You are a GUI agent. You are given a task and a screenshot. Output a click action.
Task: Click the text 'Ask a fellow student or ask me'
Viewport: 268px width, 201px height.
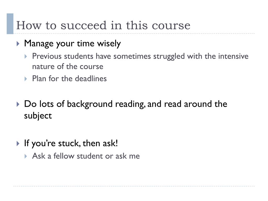coord(86,156)
